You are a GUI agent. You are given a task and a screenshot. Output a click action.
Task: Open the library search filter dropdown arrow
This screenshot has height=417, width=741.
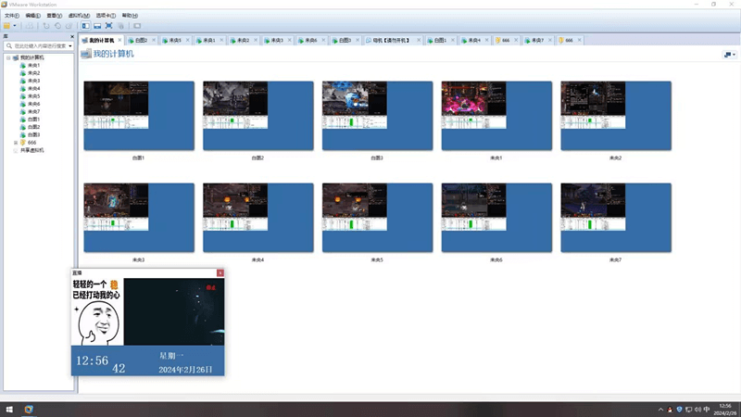click(x=70, y=45)
